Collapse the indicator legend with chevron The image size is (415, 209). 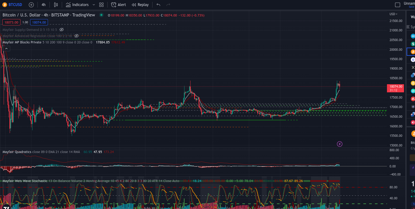[6, 48]
